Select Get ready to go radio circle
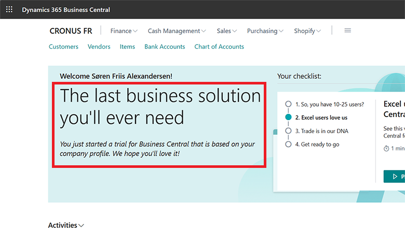405x228 pixels. click(x=288, y=144)
